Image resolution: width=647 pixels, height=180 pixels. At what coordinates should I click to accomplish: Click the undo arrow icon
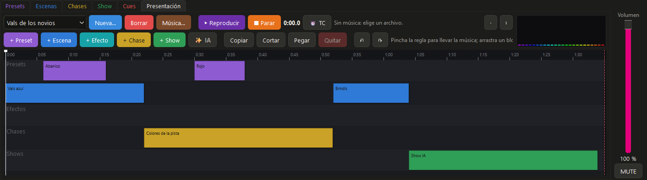(x=362, y=40)
